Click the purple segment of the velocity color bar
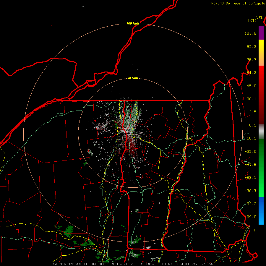 pyautogui.click(x=261, y=33)
